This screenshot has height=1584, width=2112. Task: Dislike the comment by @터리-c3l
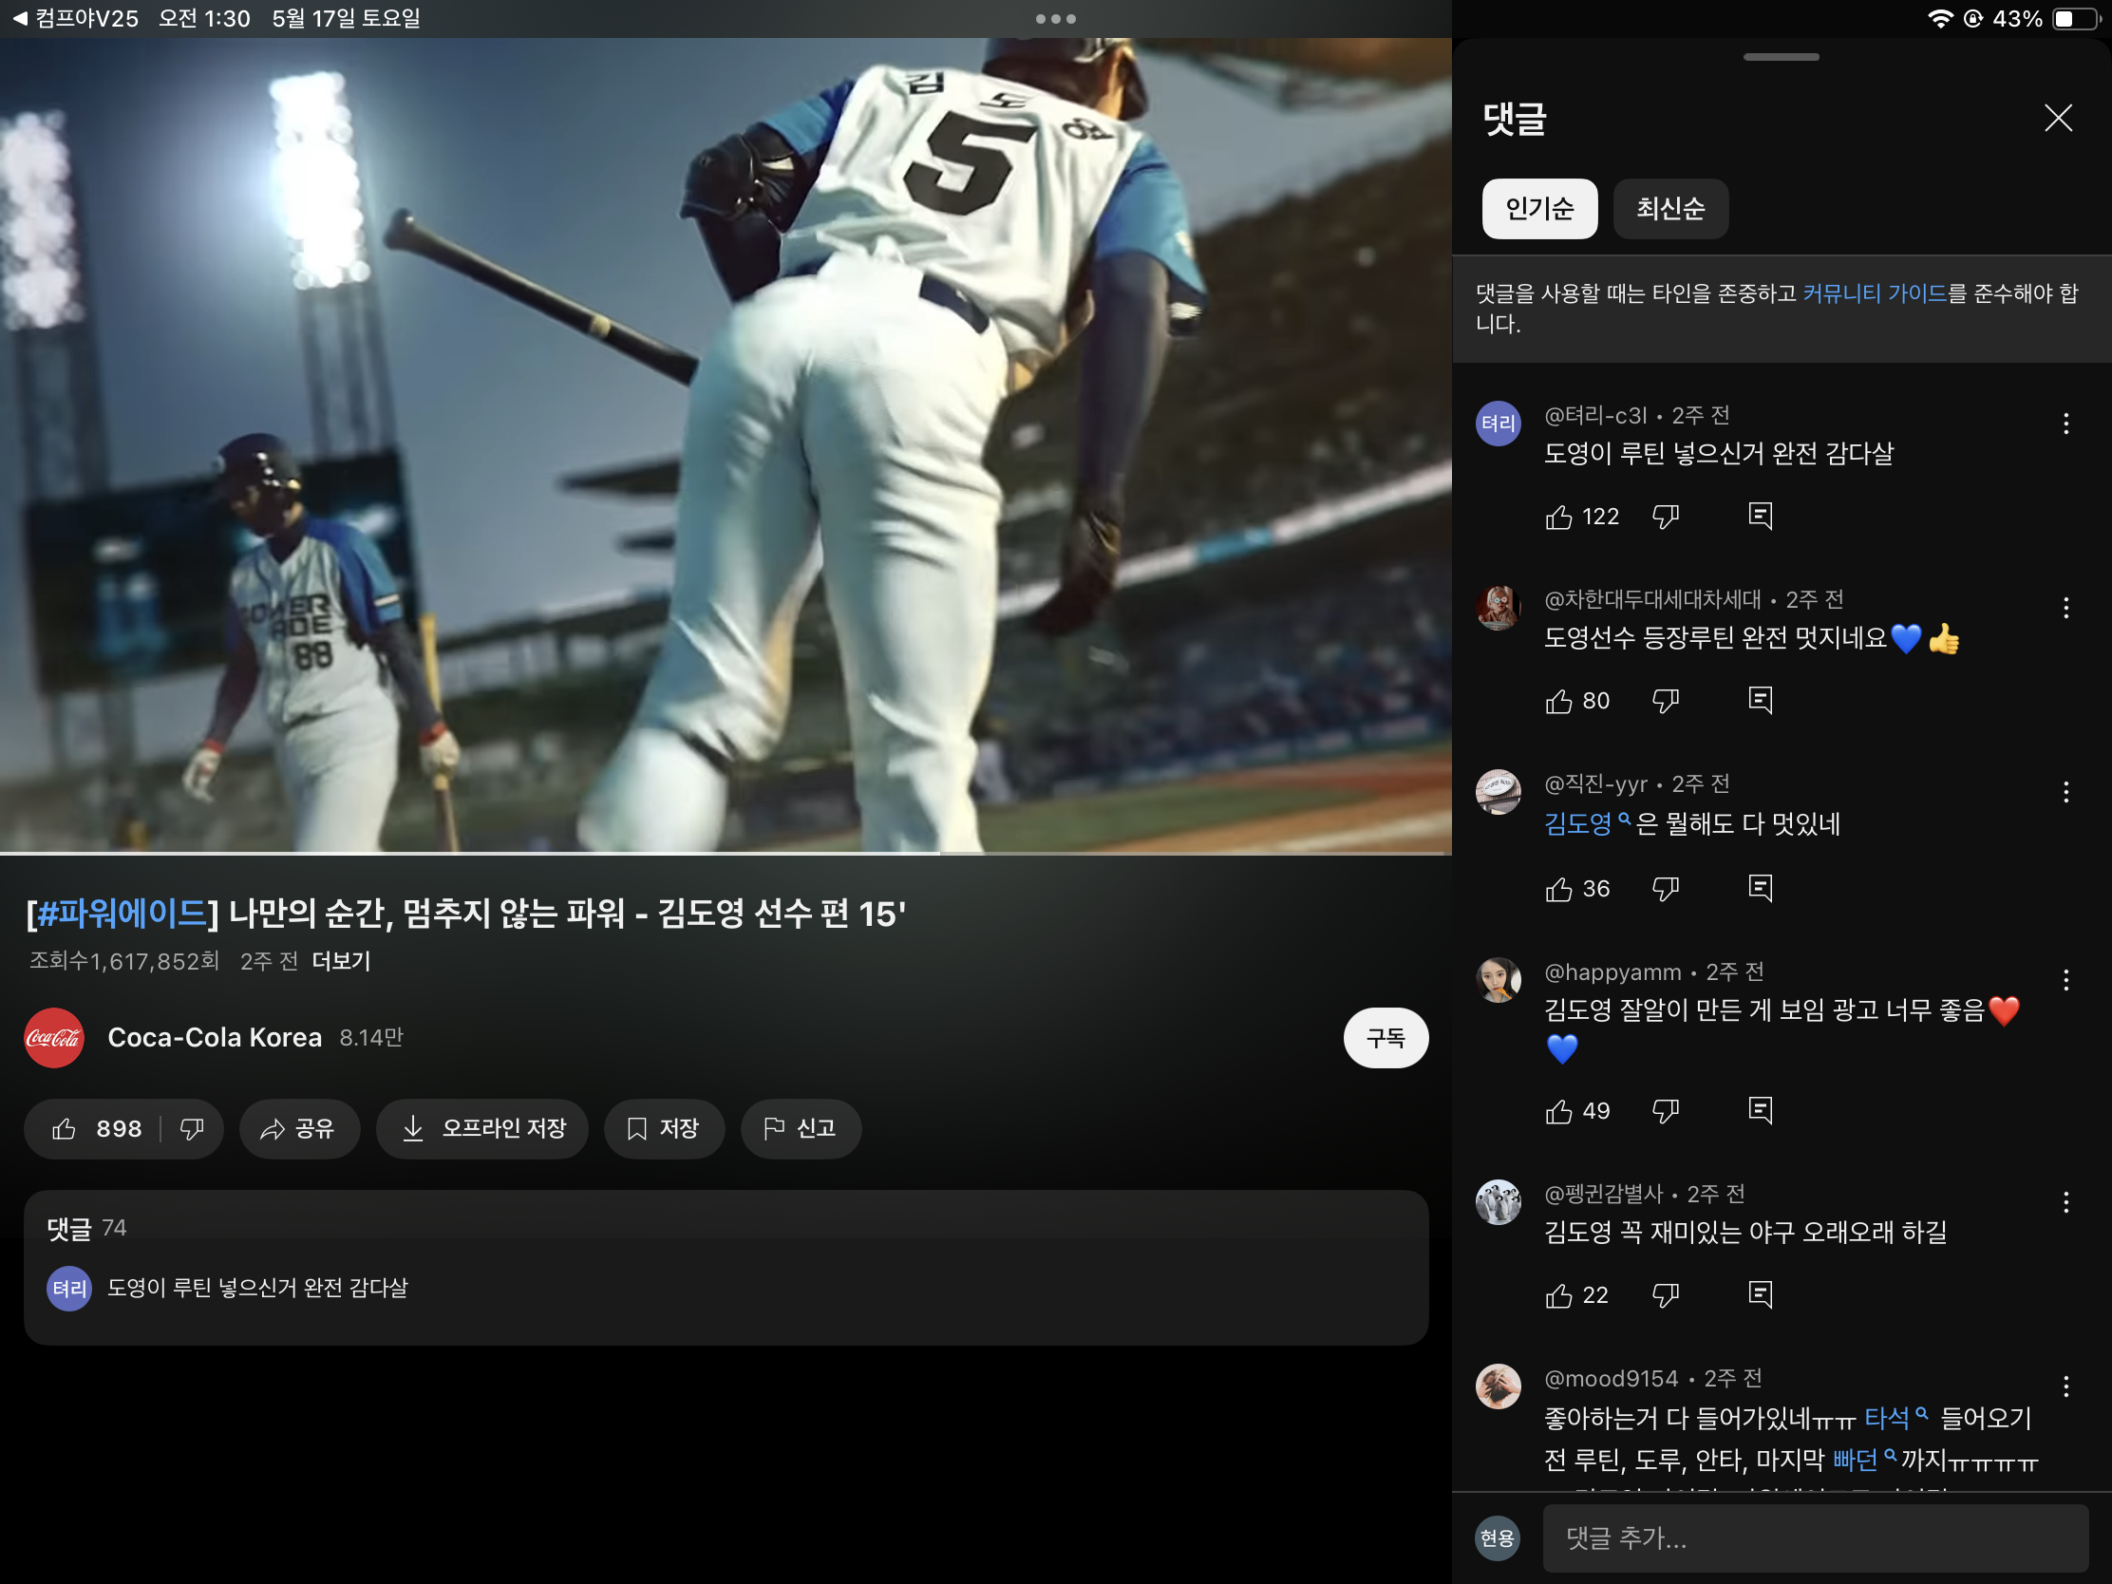1666,517
